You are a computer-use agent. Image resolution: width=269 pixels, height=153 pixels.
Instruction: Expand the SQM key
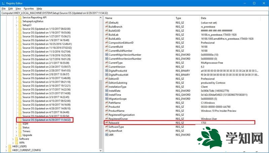(16, 124)
